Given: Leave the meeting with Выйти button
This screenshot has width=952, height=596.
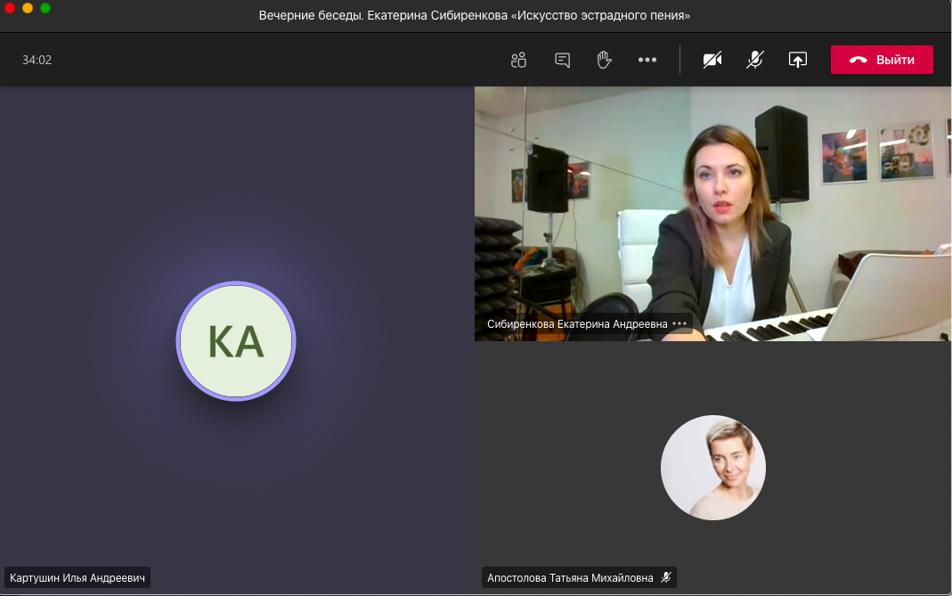Looking at the screenshot, I should 882,60.
